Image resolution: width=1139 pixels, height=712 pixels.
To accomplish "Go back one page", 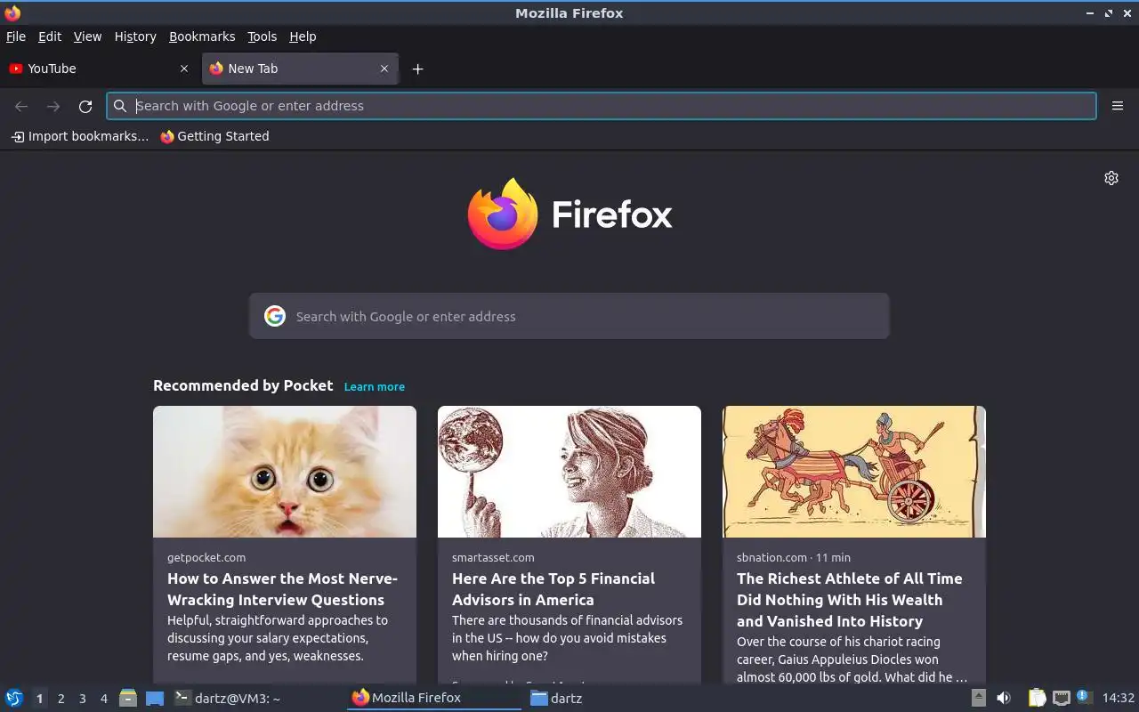I will tap(21, 106).
